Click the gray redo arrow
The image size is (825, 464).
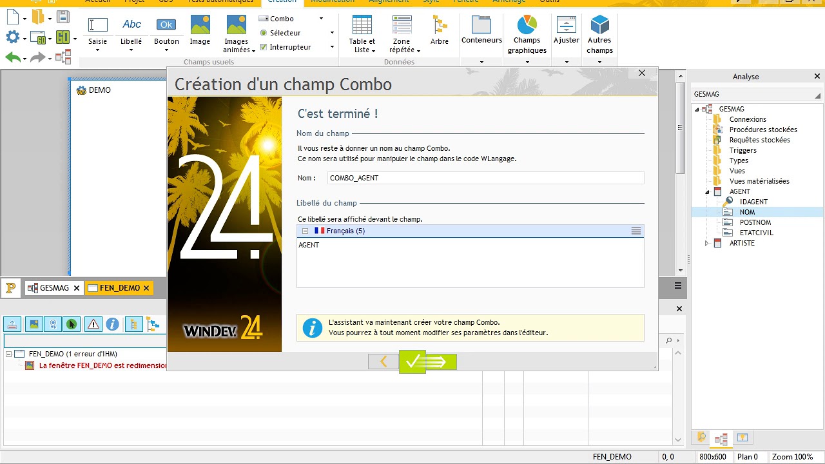tap(37, 57)
